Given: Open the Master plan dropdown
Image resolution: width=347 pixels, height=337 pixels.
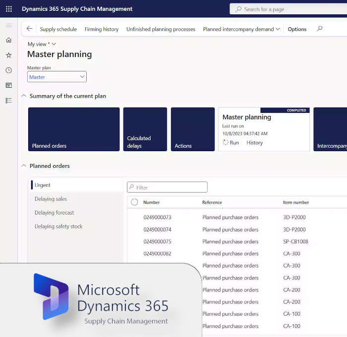Looking at the screenshot, I should point(57,76).
